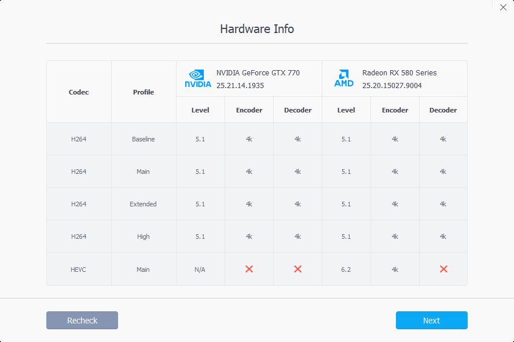Click NVIDIA level 5.1 in Baseline row
514x342 pixels.
click(200, 139)
